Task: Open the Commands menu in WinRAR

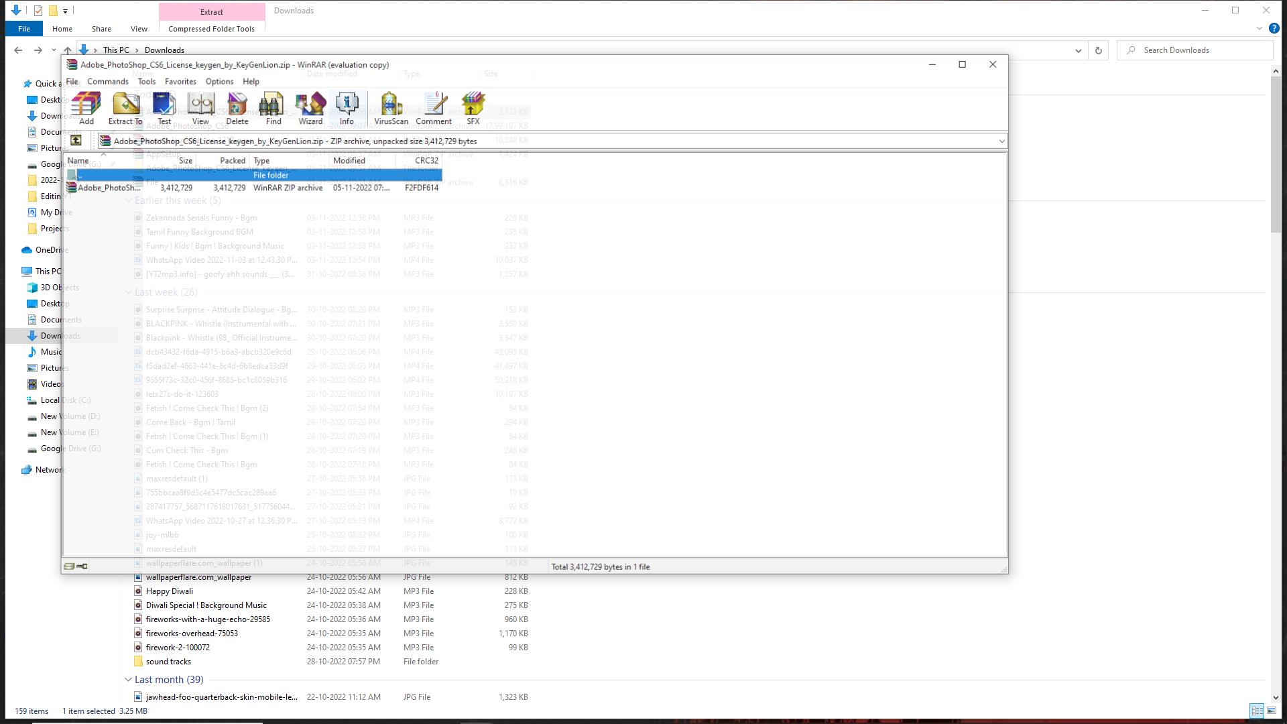Action: coord(107,81)
